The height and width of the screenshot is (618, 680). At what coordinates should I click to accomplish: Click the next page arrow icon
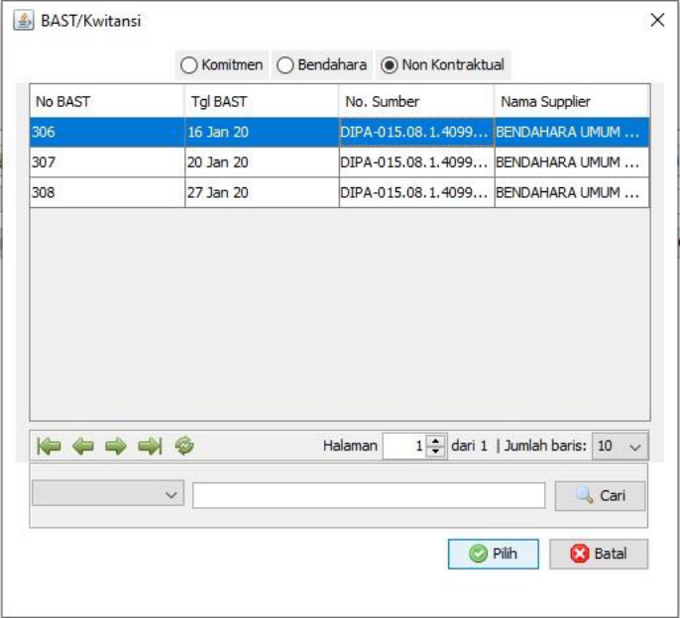(x=116, y=447)
